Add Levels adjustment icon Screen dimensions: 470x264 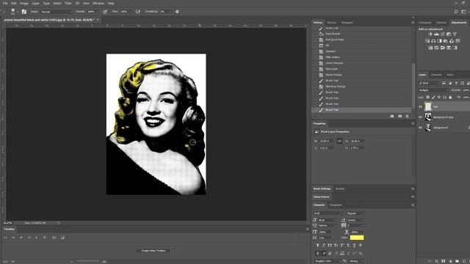(436, 34)
